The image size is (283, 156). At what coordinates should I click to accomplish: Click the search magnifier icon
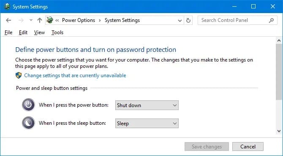click(271, 20)
